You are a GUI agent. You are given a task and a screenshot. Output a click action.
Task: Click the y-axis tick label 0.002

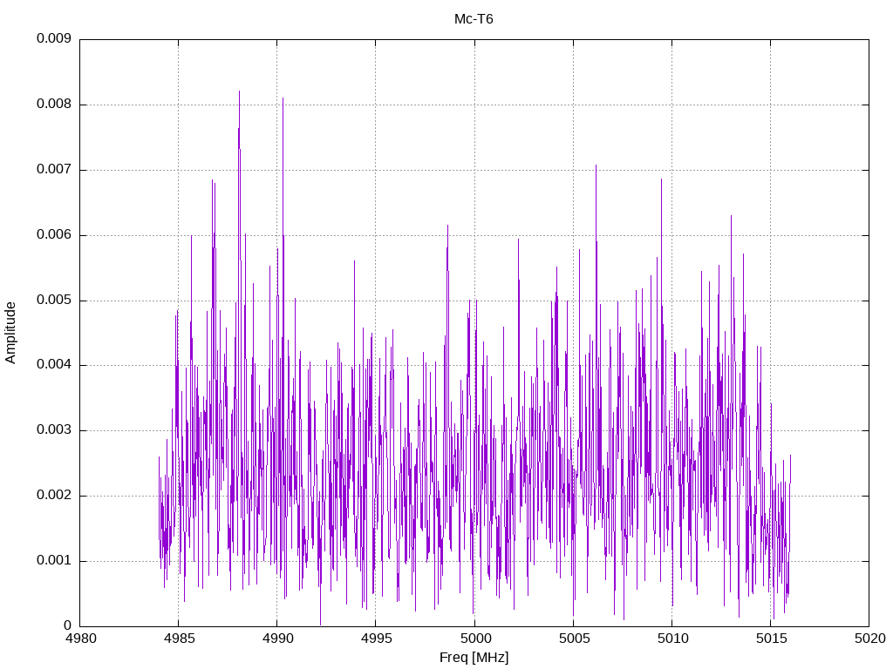54,496
